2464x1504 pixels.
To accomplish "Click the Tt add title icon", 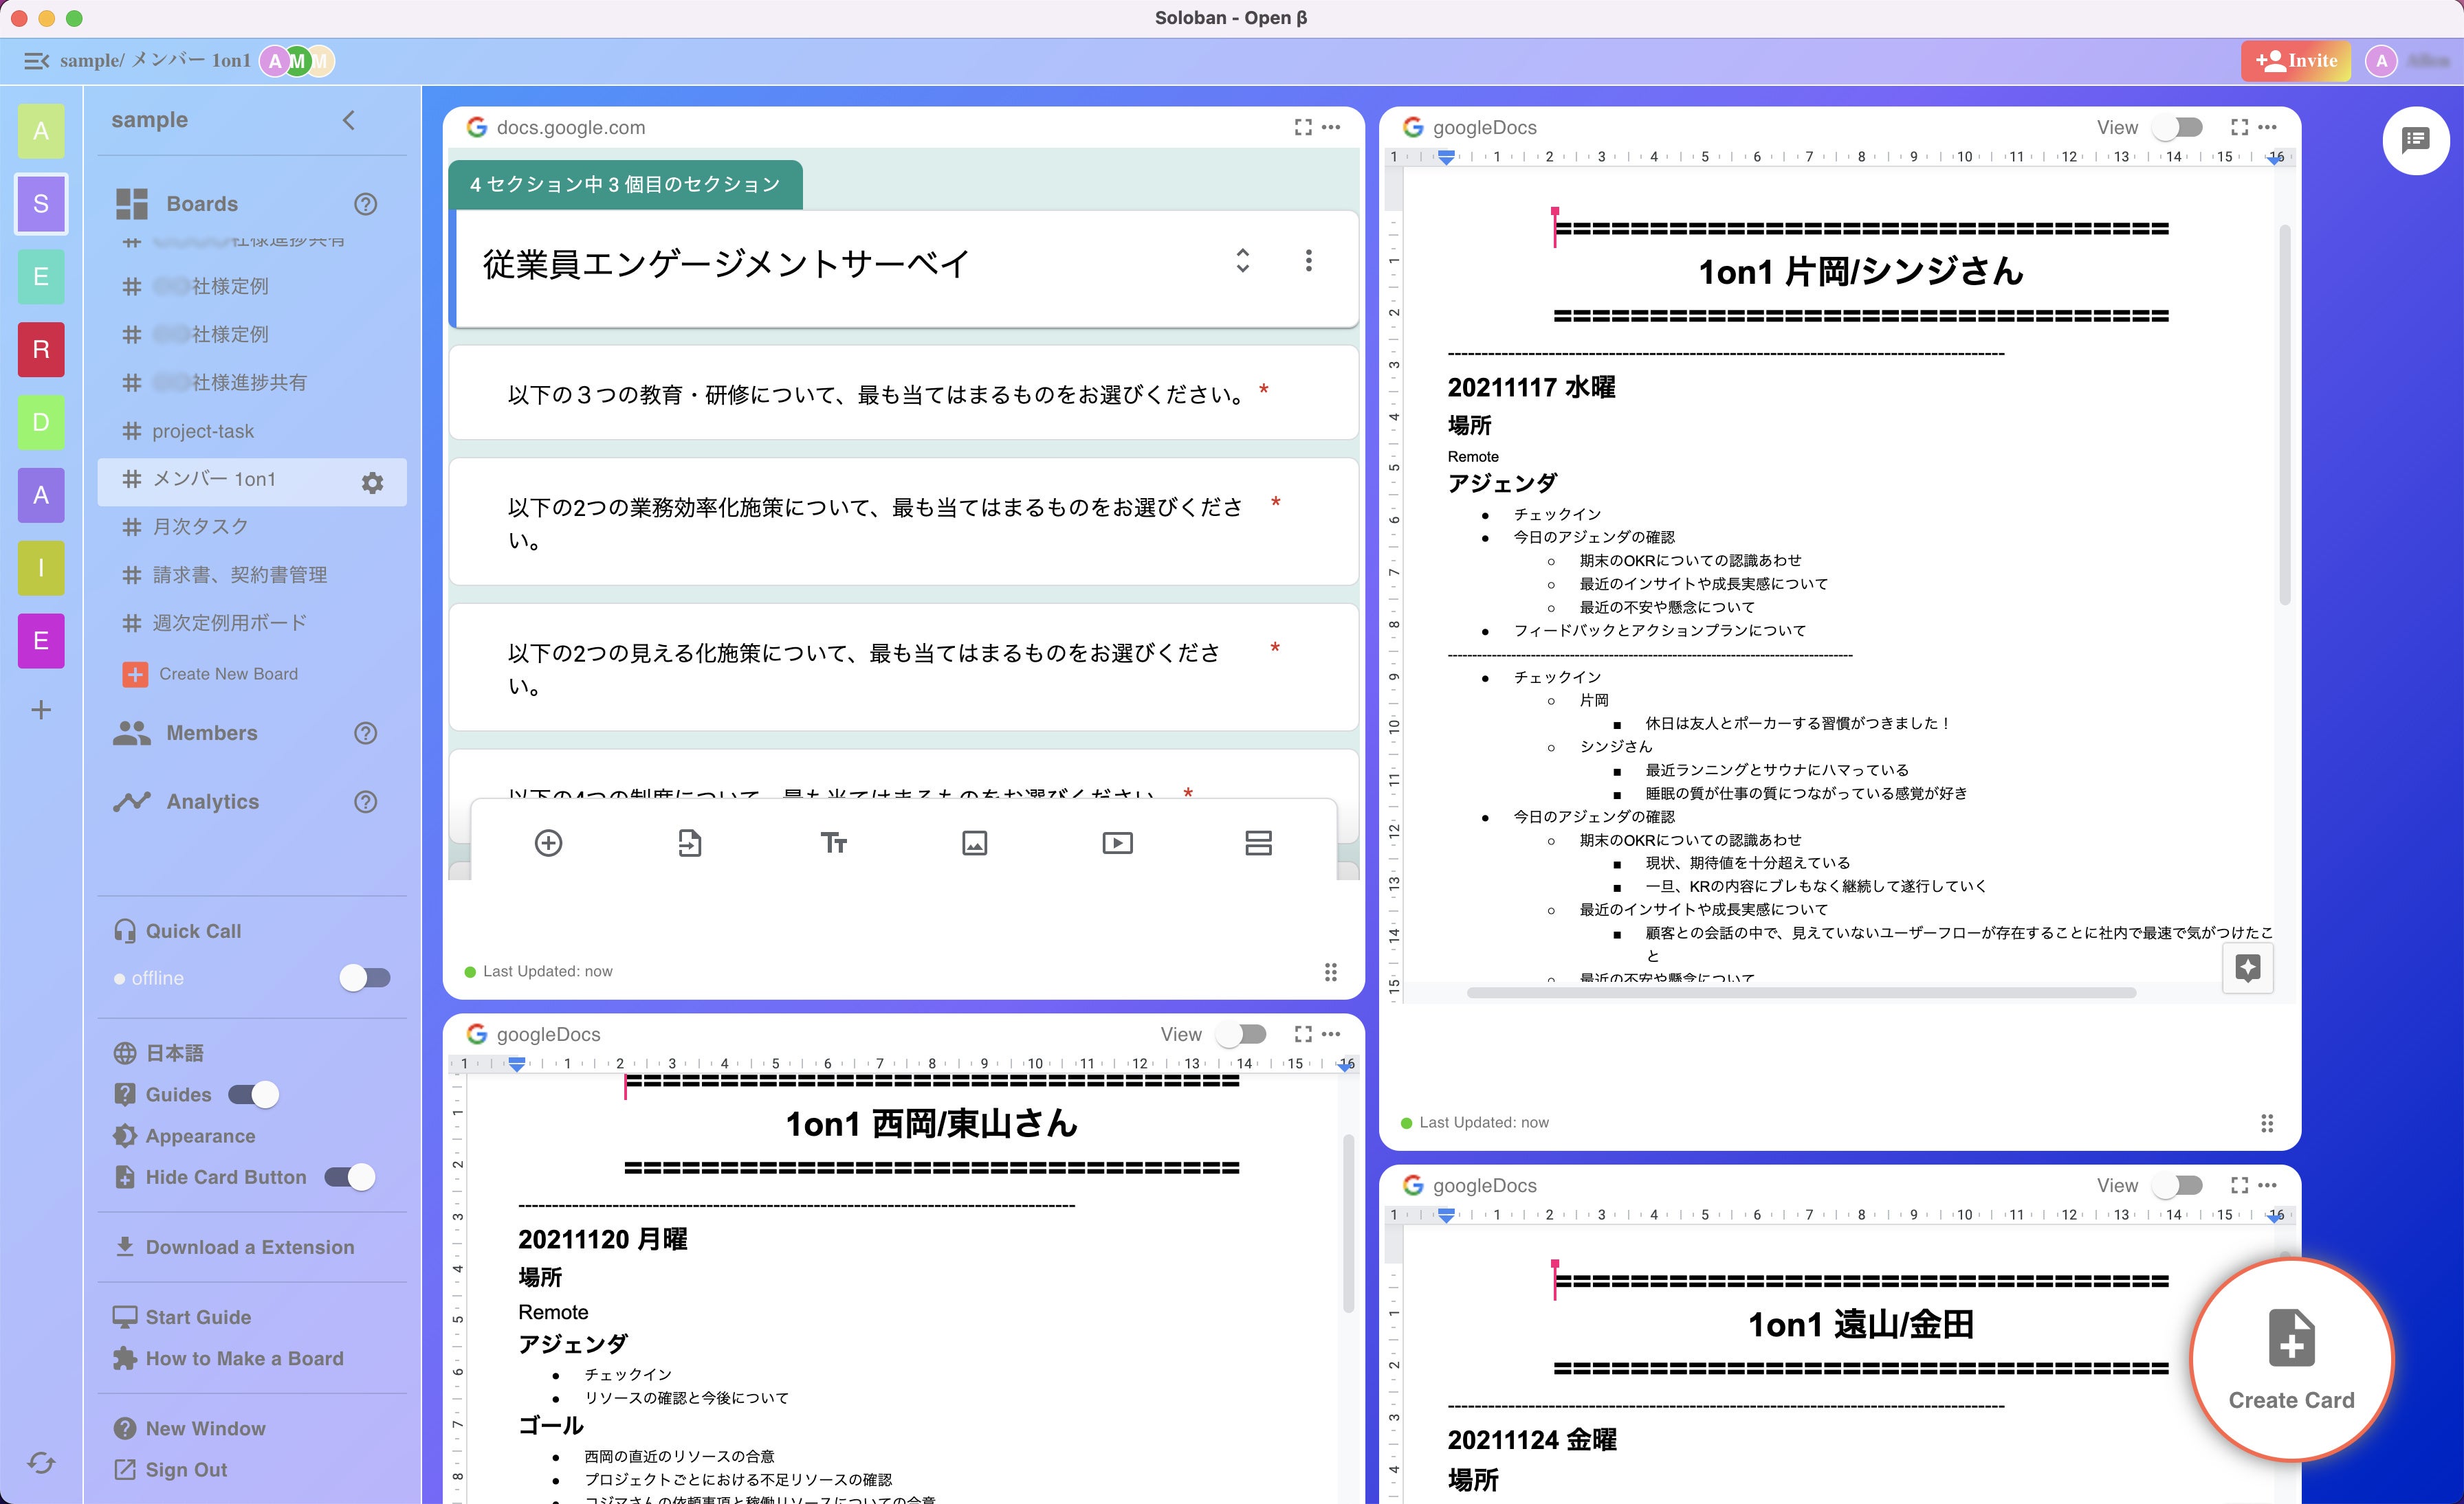I will (x=833, y=842).
